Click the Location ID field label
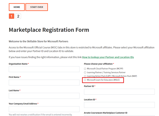 click(90, 100)
